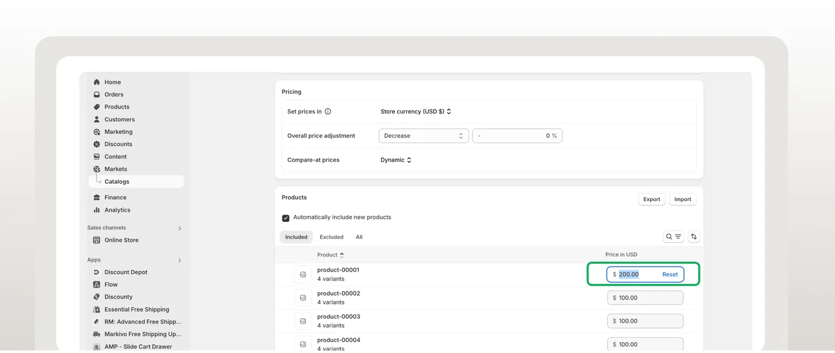Select Customers person icon
This screenshot has height=353, width=835.
97,119
